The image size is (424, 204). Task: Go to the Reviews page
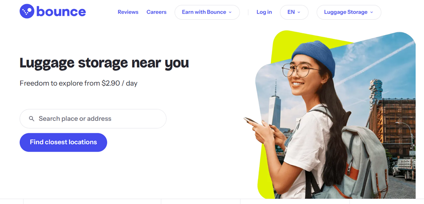point(128,12)
